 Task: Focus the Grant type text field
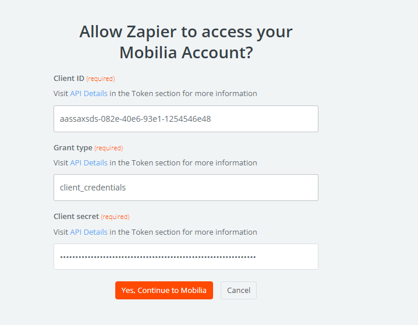click(186, 188)
